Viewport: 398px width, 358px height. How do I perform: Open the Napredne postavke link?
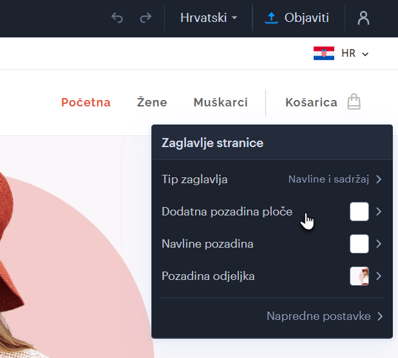319,316
